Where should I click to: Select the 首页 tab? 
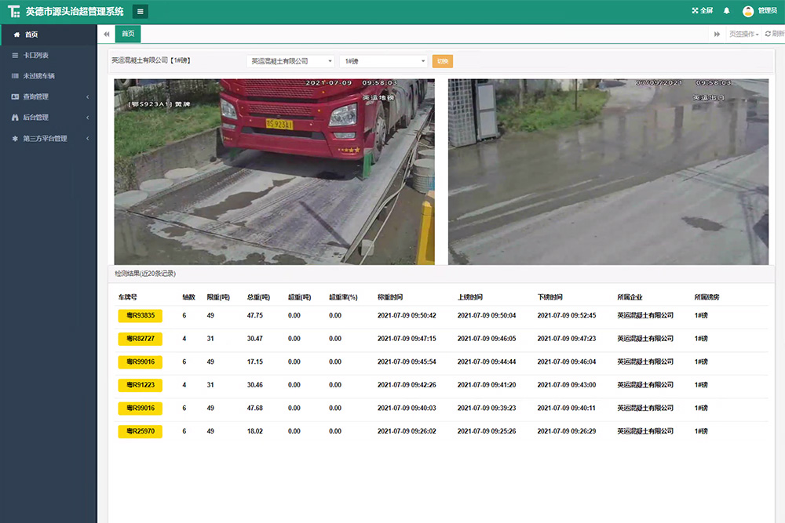pos(128,34)
